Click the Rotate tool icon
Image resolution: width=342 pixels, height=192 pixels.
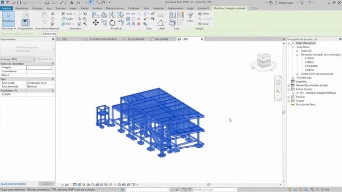(x=112, y=22)
